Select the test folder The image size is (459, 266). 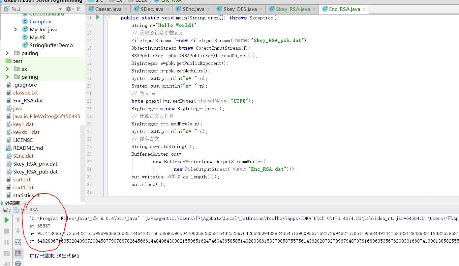18,61
